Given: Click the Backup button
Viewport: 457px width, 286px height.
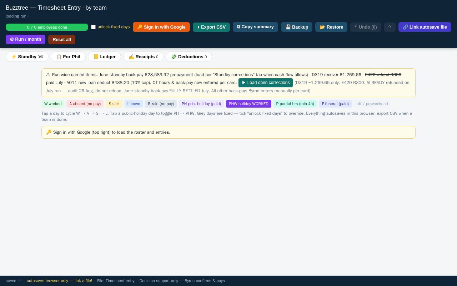Looking at the screenshot, I should [297, 27].
